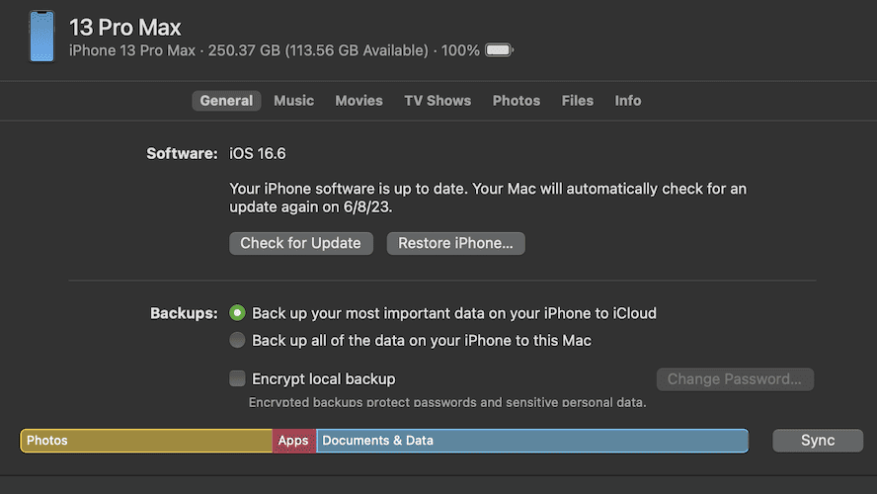Switch to the Photos tab

pos(517,101)
